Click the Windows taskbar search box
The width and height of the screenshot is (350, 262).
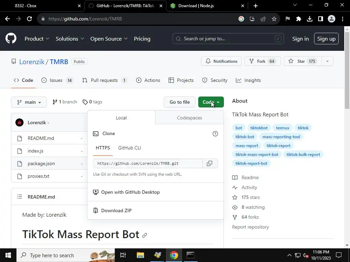pos(66,255)
